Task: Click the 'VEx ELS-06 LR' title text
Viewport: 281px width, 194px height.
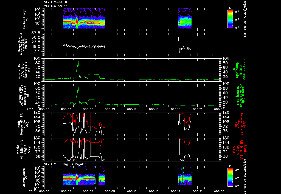Action: [55, 2]
